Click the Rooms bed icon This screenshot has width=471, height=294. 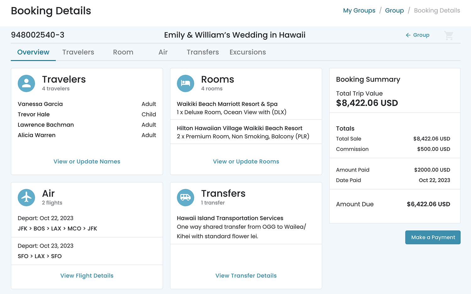point(186,83)
